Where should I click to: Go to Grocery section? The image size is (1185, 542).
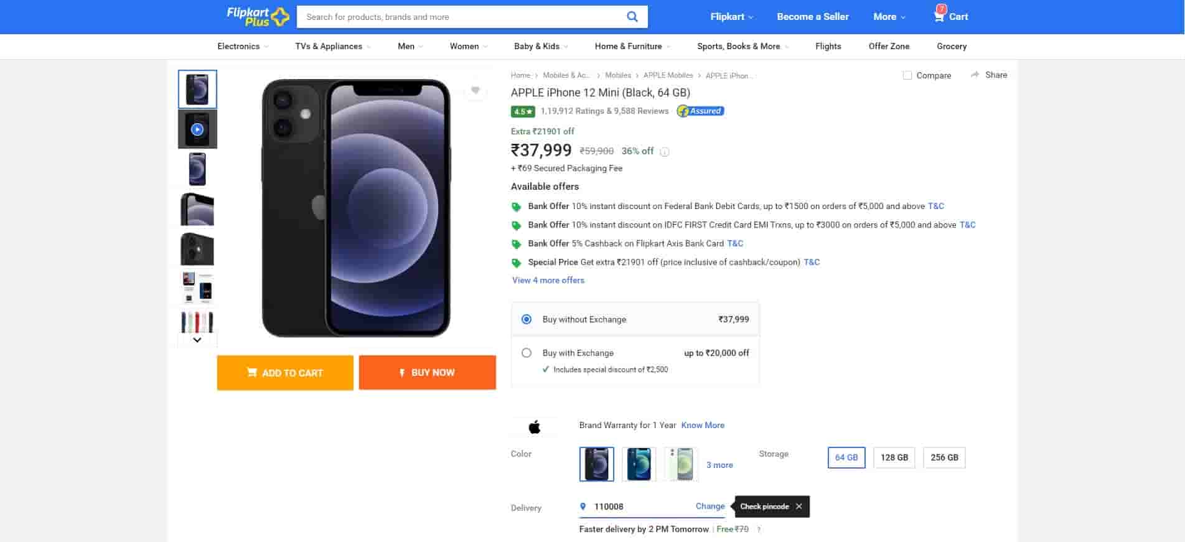click(x=951, y=47)
